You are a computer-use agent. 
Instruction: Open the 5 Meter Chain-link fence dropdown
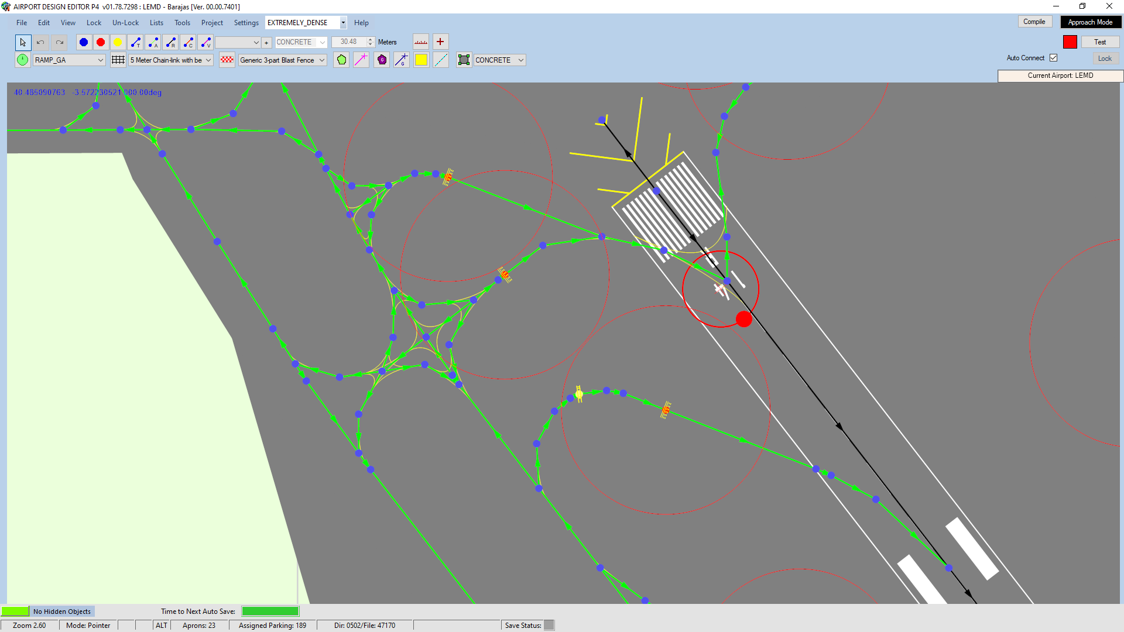click(x=170, y=60)
